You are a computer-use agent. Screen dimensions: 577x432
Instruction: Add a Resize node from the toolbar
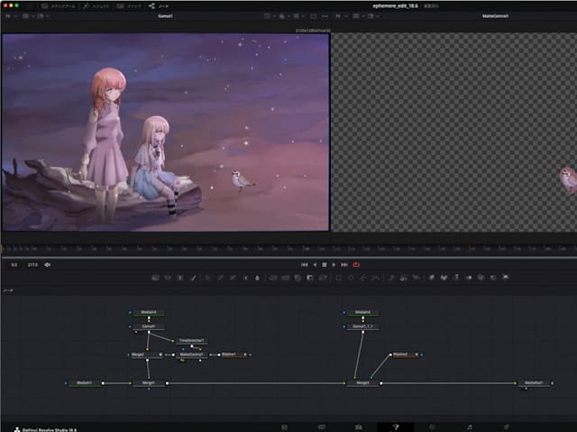[x=310, y=278]
